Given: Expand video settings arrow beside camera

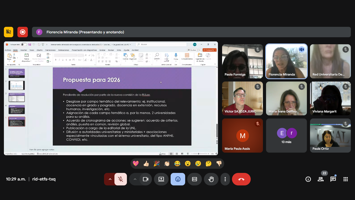Looking at the screenshot, I should click(135, 179).
